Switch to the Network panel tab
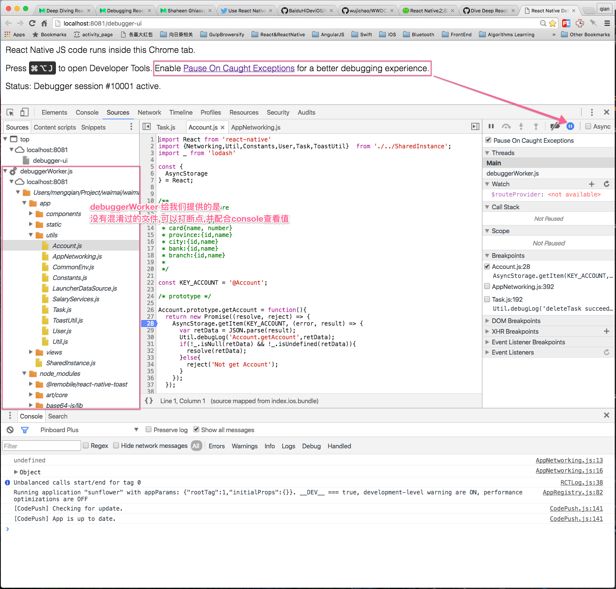616x589 pixels. [149, 113]
